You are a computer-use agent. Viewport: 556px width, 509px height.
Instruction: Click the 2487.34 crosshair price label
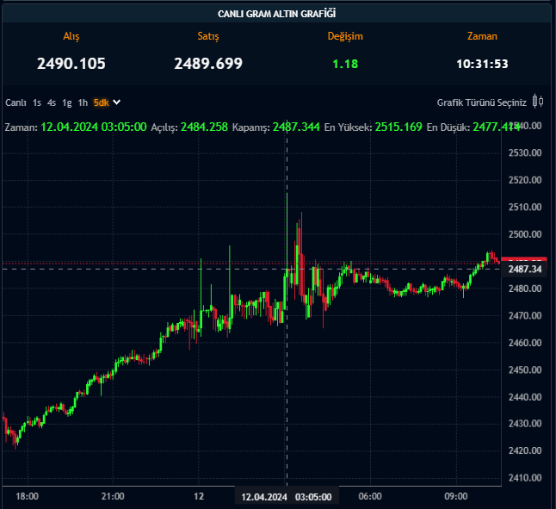[525, 270]
